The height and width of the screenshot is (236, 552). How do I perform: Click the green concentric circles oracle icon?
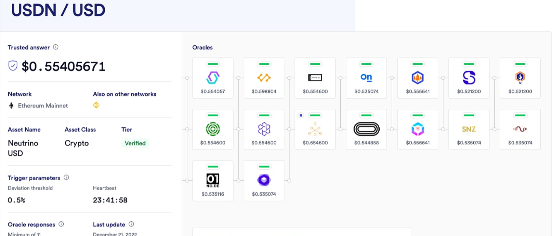tap(213, 129)
